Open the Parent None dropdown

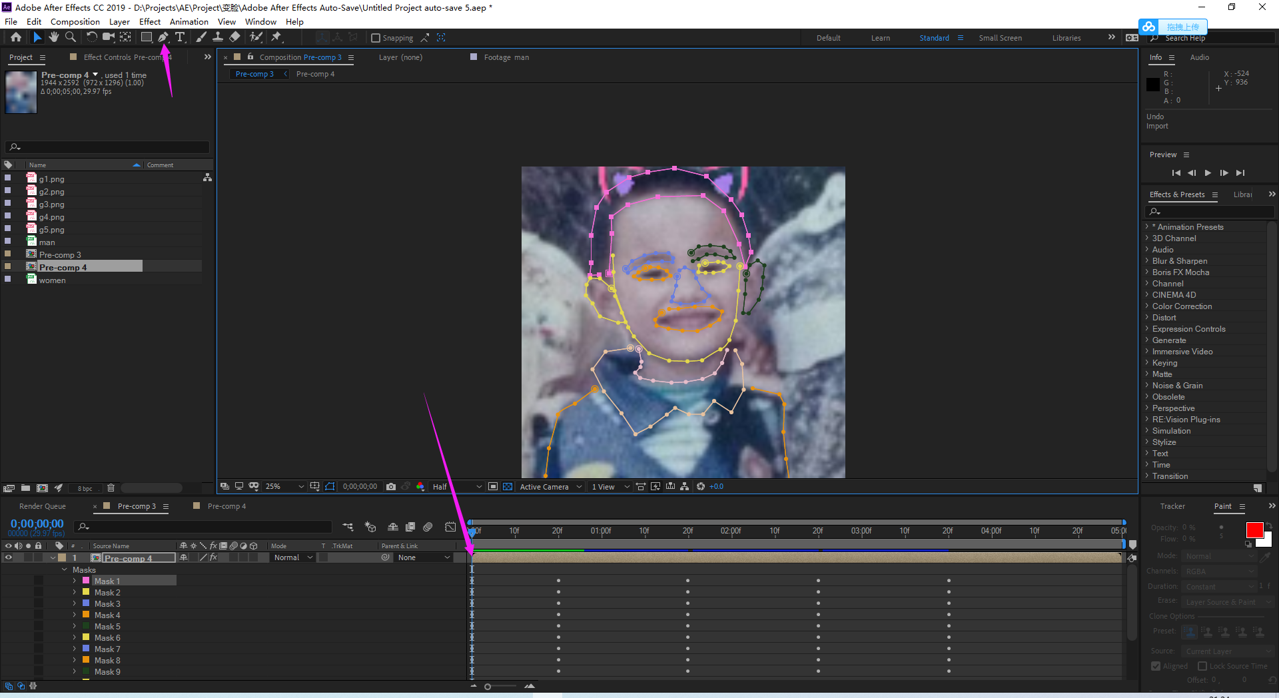point(424,558)
